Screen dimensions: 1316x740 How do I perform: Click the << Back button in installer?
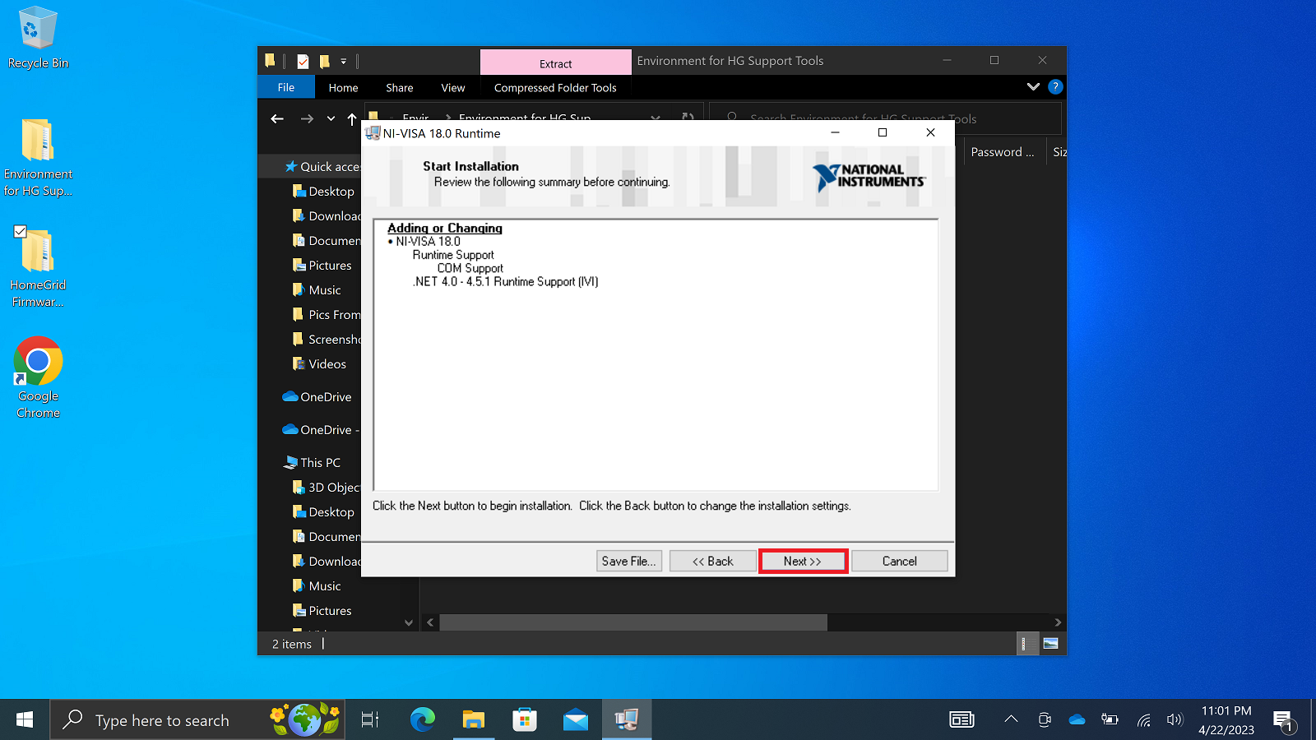pyautogui.click(x=712, y=561)
